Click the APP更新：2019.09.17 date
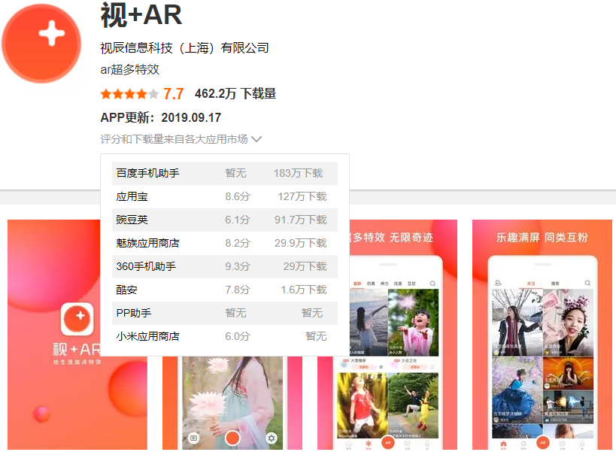Viewport: 616px width, 452px height. point(161,117)
